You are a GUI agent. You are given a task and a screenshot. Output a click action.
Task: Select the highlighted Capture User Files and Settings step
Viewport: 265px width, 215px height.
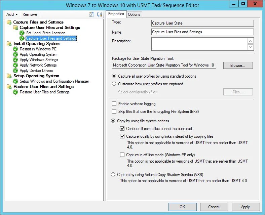(x=51, y=38)
